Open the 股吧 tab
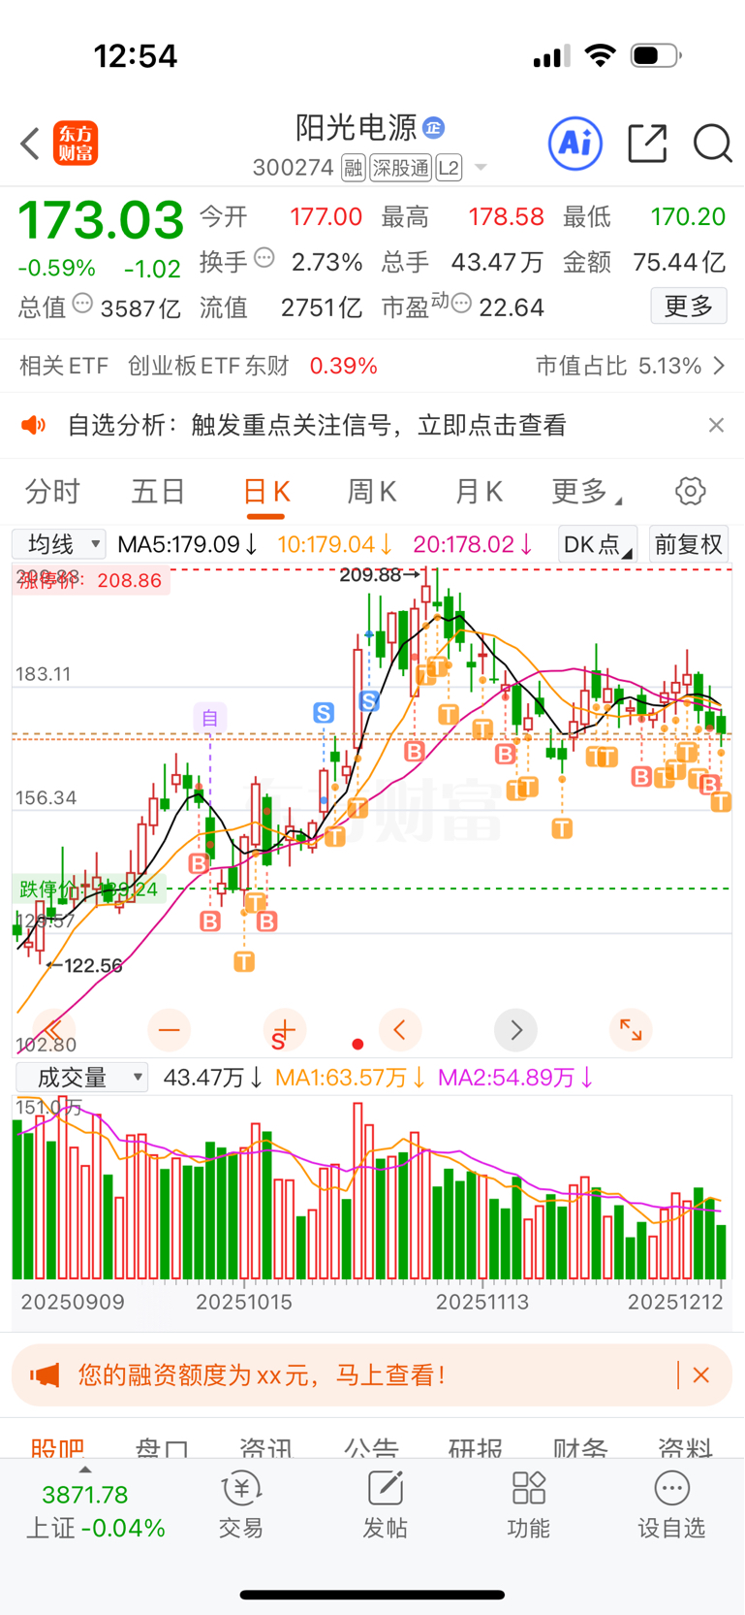Image resolution: width=745 pixels, height=1615 pixels. point(58,1447)
